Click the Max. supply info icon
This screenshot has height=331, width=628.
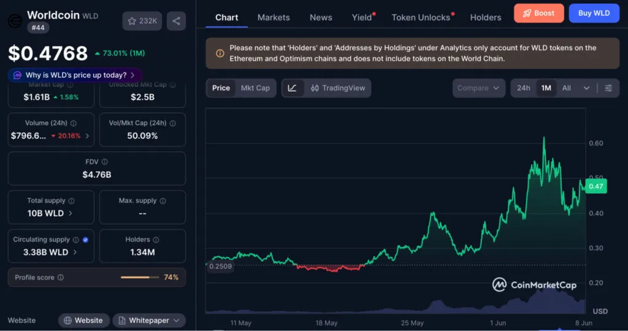coord(163,200)
